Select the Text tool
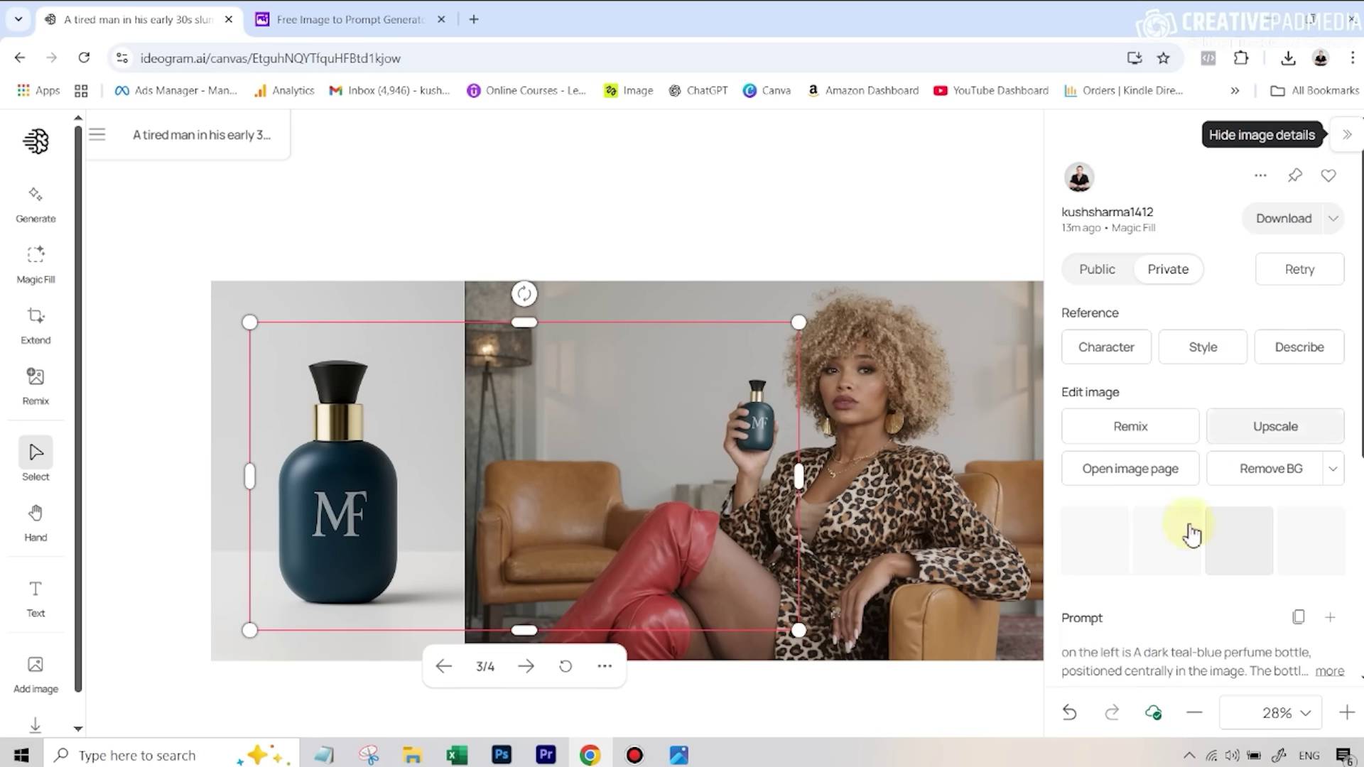 (36, 598)
